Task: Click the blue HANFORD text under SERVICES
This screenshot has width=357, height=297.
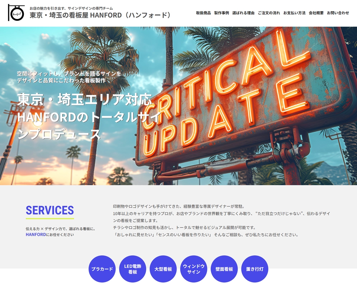Action: (x=36, y=235)
